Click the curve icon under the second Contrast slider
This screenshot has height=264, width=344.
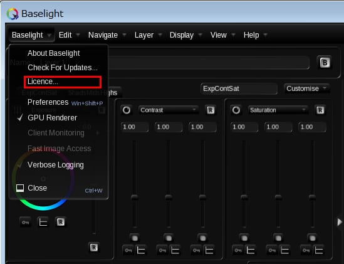pos(175,250)
